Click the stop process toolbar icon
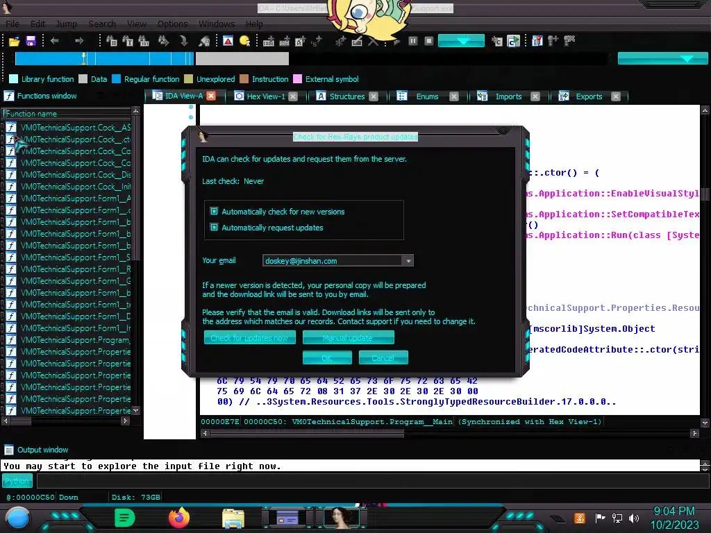The height and width of the screenshot is (533, 711). 428,41
